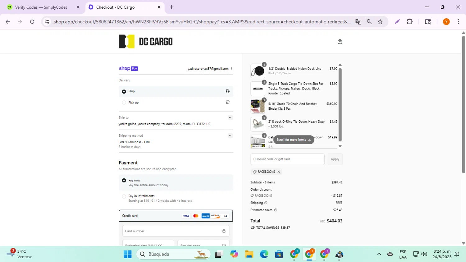
Task: Open account options next to the email address
Action: pos(231,69)
